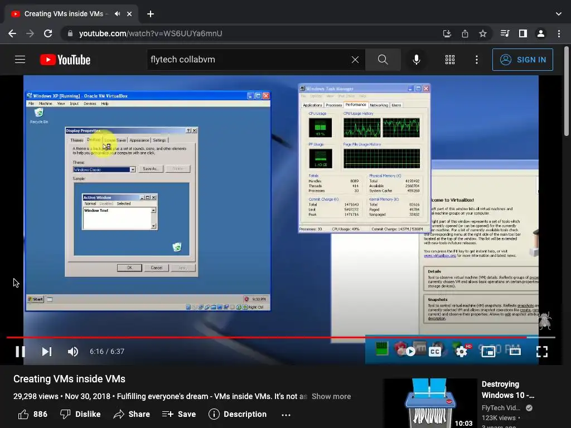Screen dimensions: 571x428
Task: Click the browser address bar URL
Action: 151,33
